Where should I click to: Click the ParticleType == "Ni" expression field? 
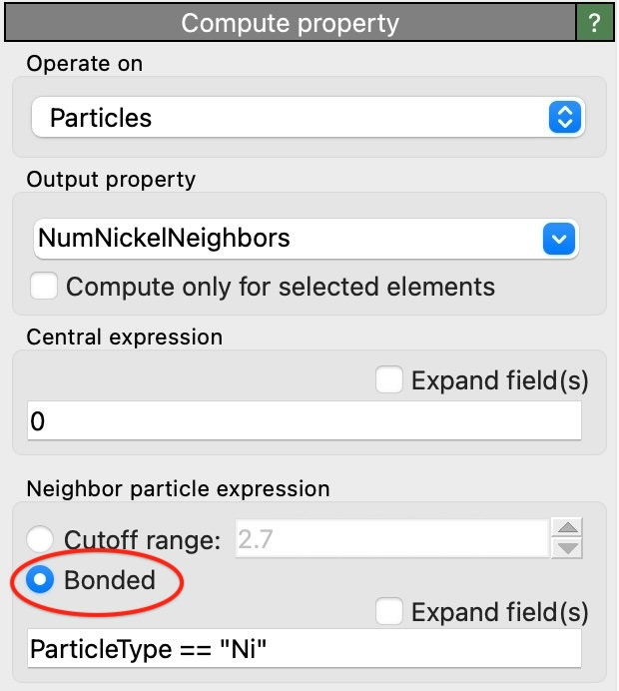click(304, 651)
